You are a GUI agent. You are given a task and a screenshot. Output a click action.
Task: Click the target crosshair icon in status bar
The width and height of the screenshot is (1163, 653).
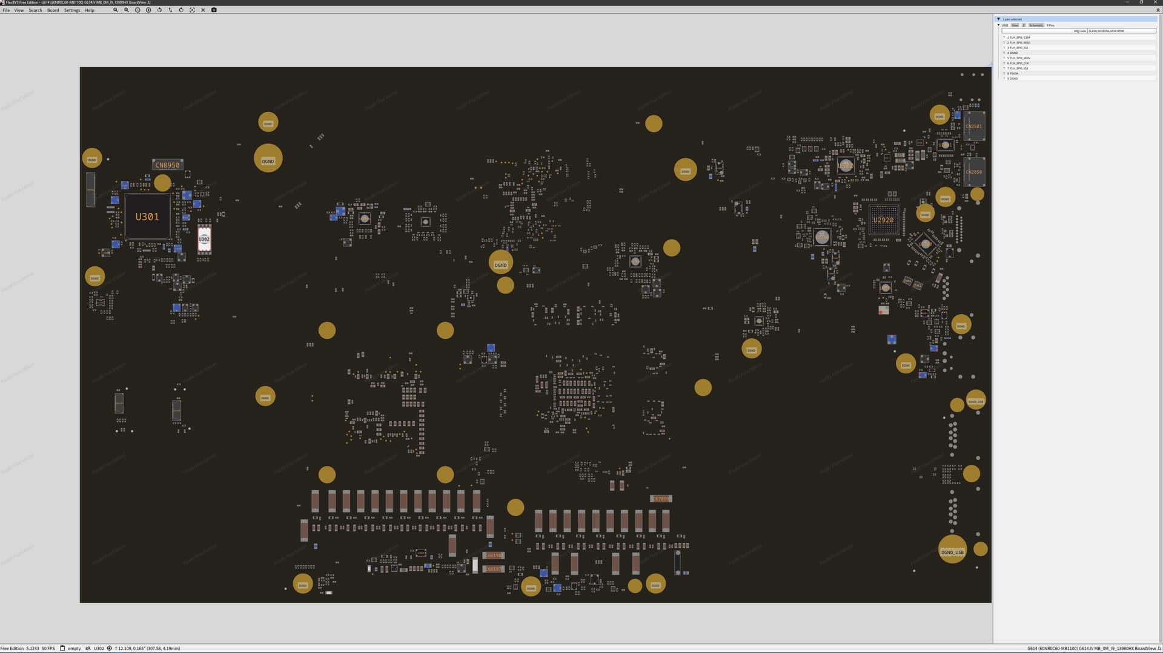(x=110, y=648)
